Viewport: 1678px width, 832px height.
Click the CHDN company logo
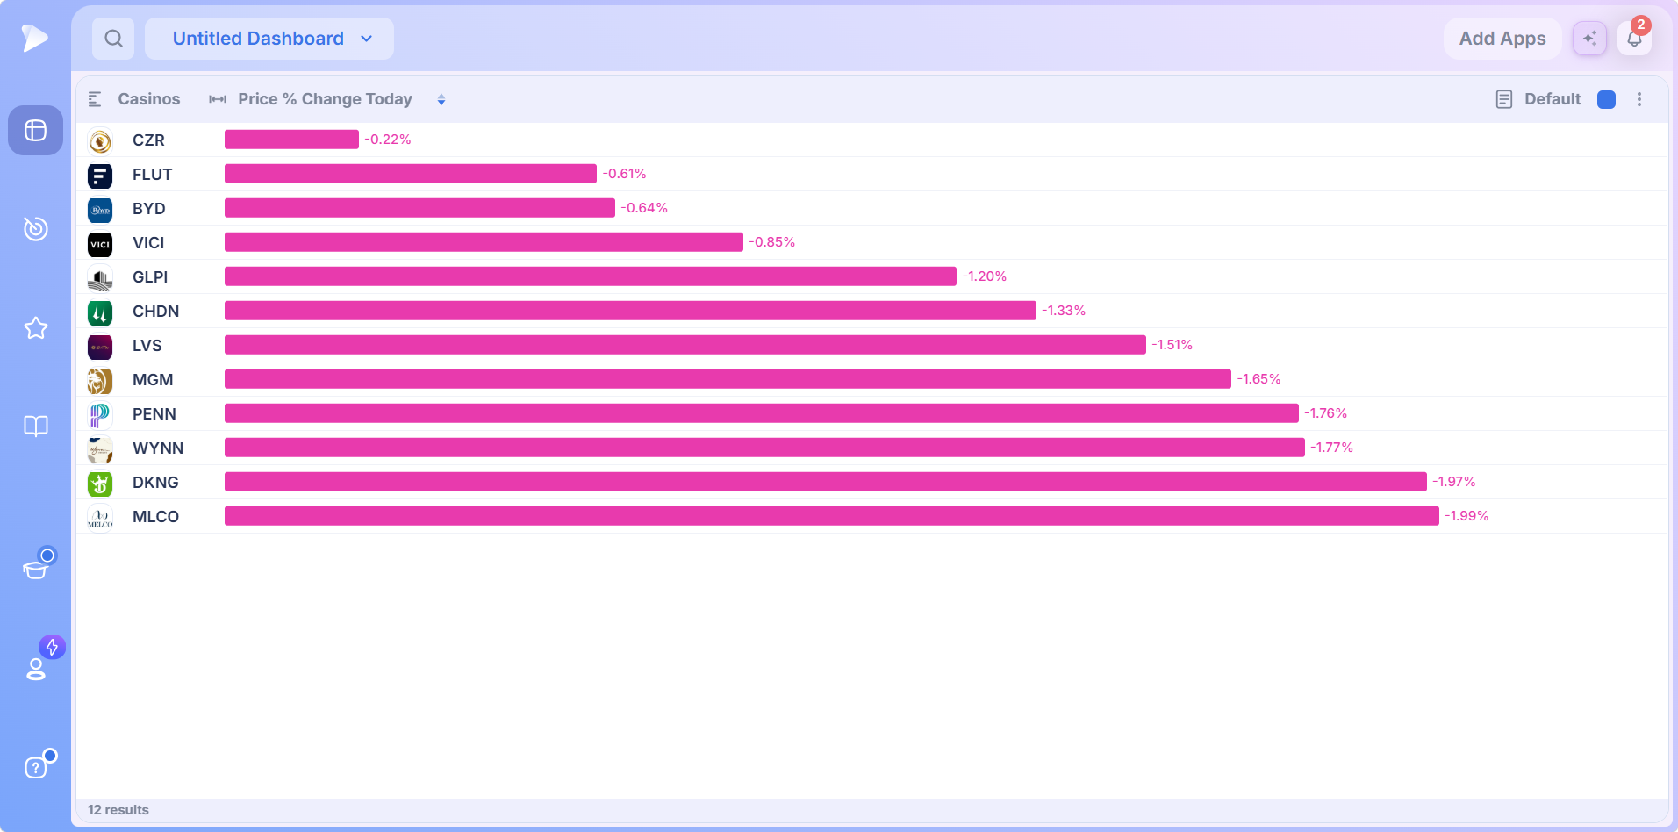coord(100,312)
